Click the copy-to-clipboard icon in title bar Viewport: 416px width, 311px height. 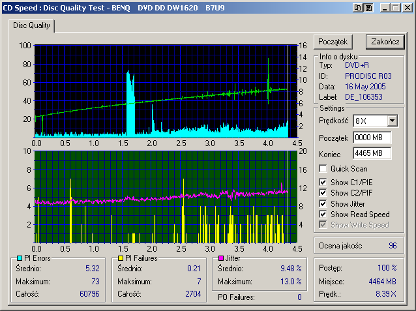[357, 8]
